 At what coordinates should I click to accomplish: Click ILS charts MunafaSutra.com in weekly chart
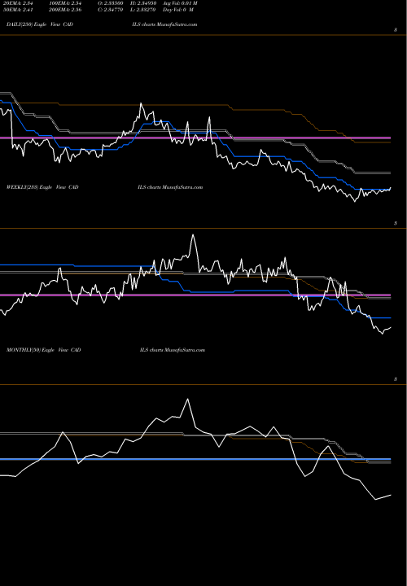tap(170, 187)
